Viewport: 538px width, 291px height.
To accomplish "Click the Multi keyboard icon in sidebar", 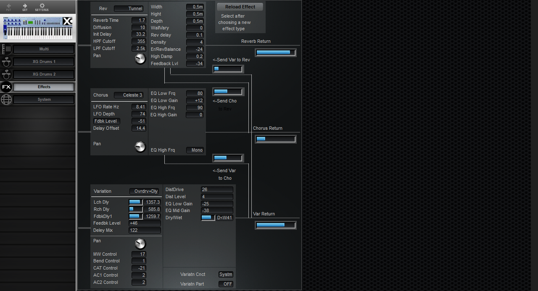I will click(x=6, y=49).
